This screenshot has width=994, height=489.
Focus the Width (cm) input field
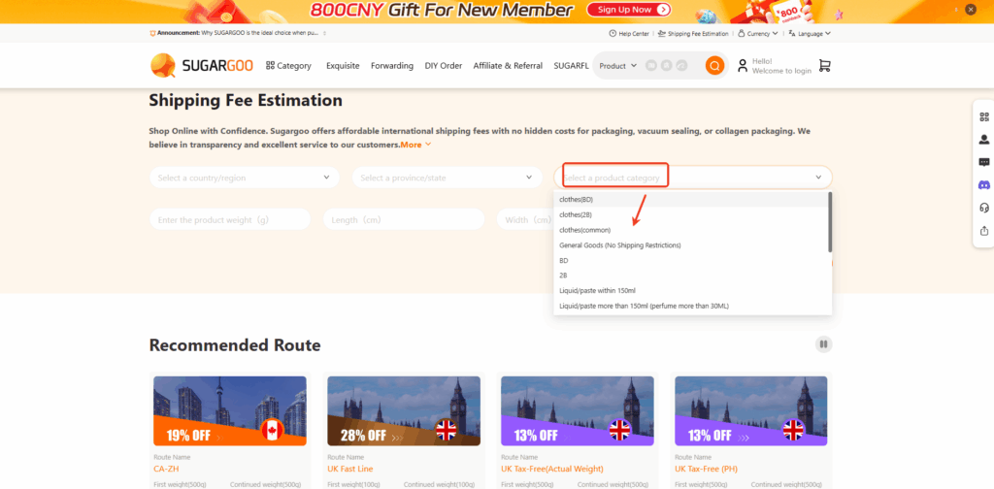[525, 219]
